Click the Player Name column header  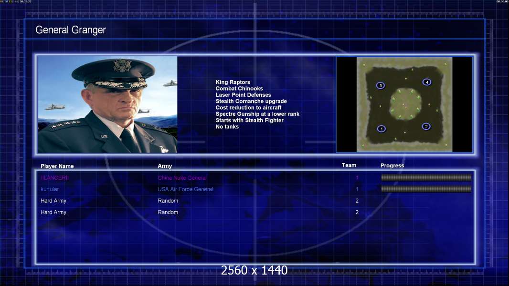57,166
